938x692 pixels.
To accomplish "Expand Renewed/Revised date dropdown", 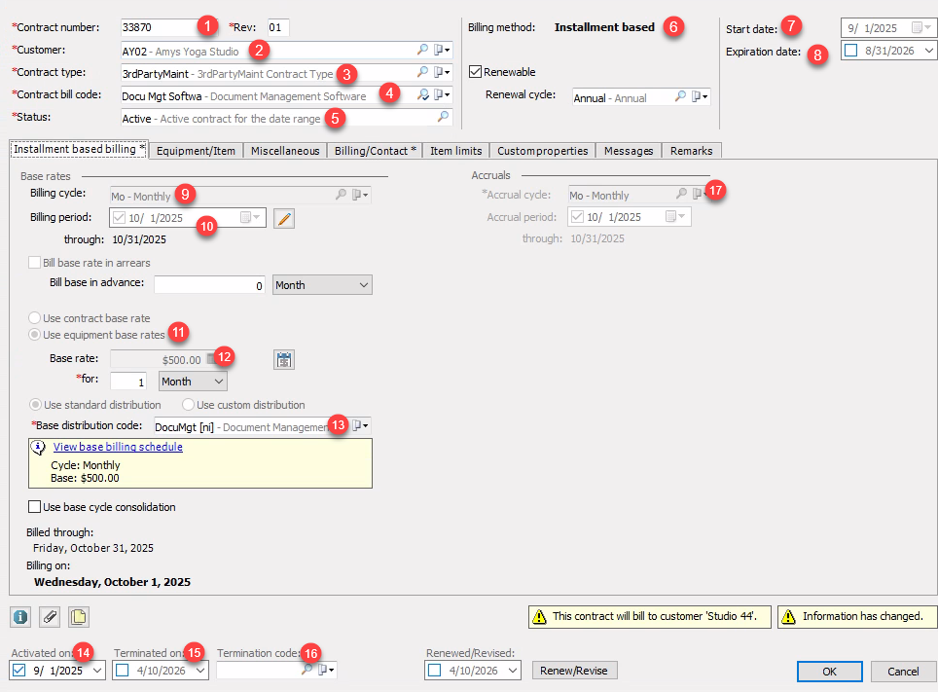I will click(513, 670).
